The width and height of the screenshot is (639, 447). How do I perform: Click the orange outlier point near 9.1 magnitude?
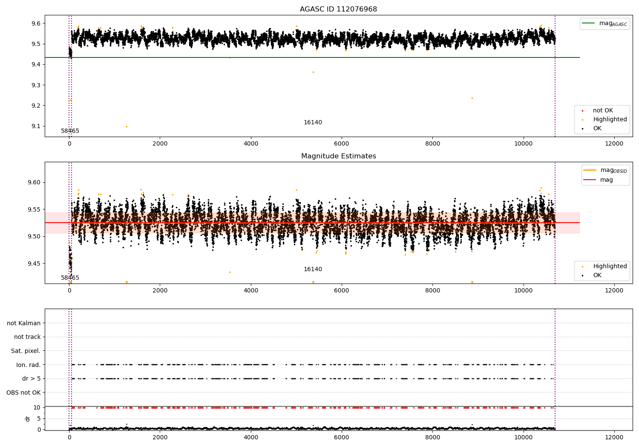click(127, 126)
